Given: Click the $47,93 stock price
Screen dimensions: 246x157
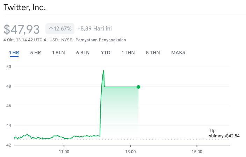Looking at the screenshot, I should [22, 29].
